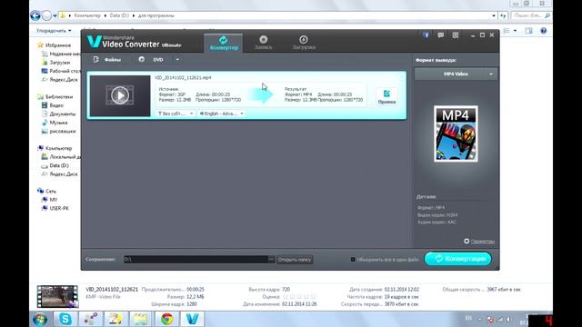Click the output path browse ellipsis button

271,259
